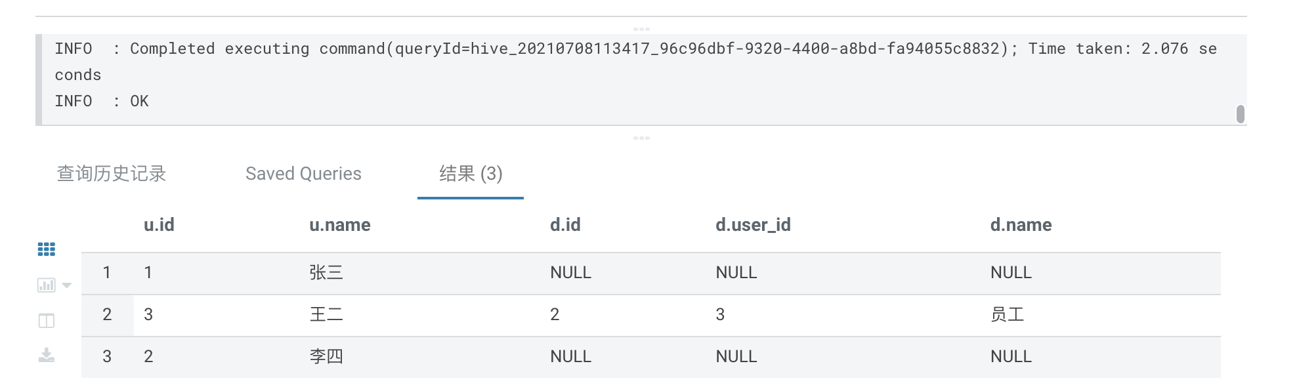The width and height of the screenshot is (1297, 391).
Task: Select the 王二 cell in row 2
Action: 326,315
